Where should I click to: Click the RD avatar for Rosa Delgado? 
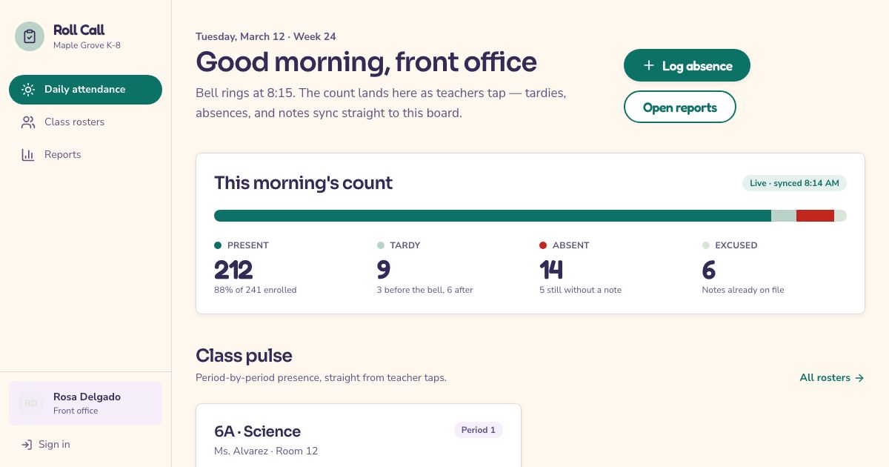(31, 403)
